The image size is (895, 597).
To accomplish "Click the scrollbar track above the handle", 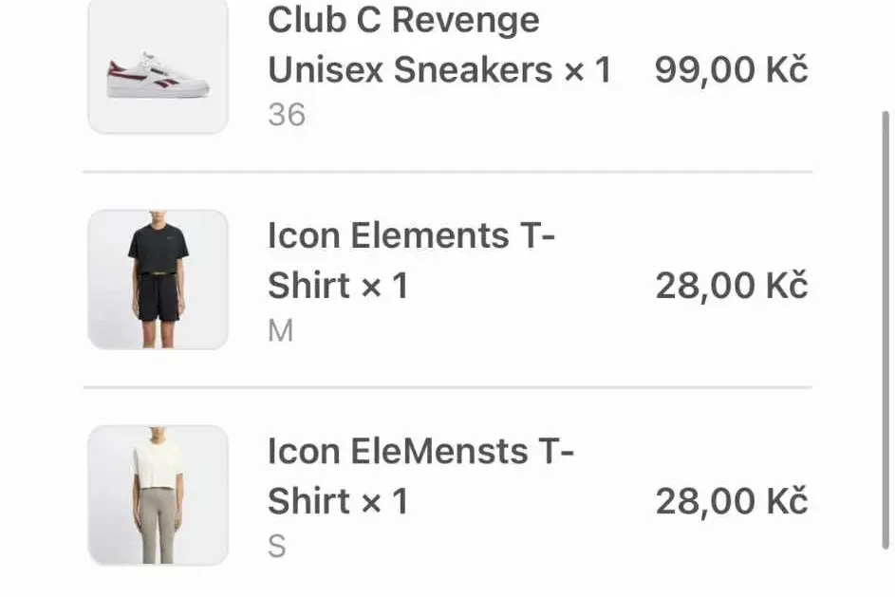I will point(886,55).
